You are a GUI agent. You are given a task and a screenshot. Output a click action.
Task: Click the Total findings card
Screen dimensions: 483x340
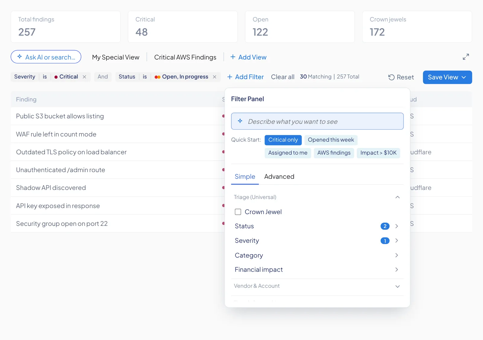(x=66, y=27)
